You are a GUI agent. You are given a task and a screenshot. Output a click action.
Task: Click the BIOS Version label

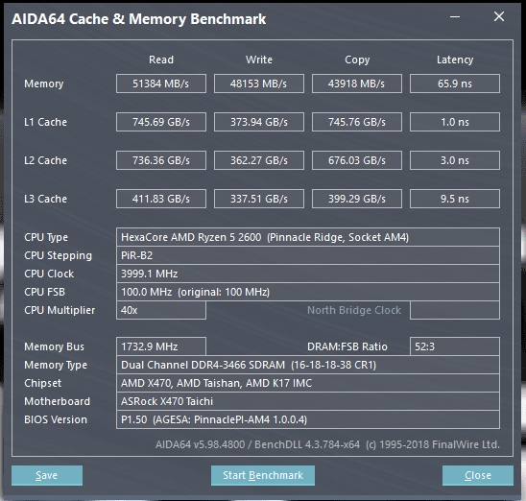(x=56, y=419)
